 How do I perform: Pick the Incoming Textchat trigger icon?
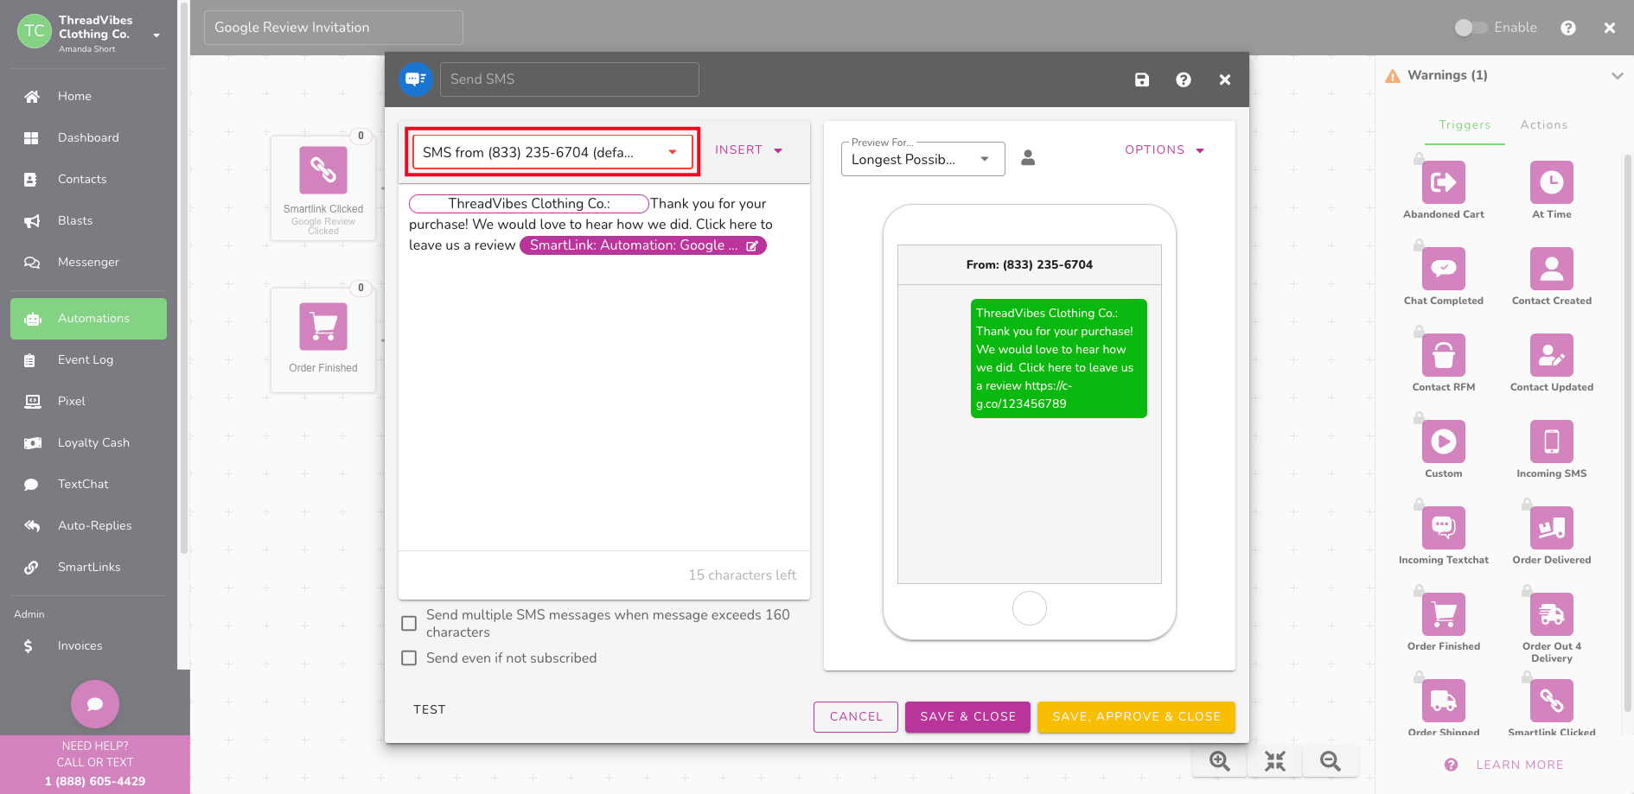coord(1443,528)
